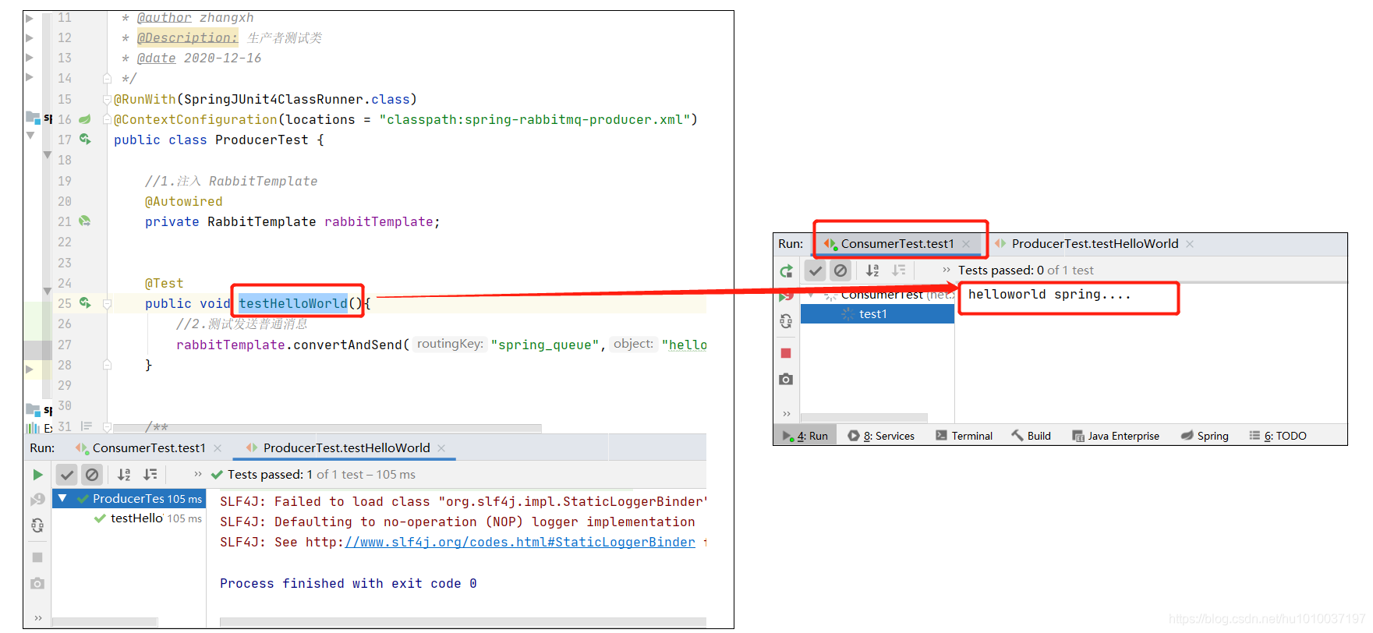Click run gutter icon on line 17
The height and width of the screenshot is (633, 1373).
click(x=85, y=140)
